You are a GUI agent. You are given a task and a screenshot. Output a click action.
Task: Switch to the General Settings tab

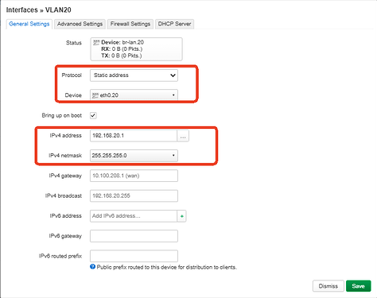(x=29, y=24)
